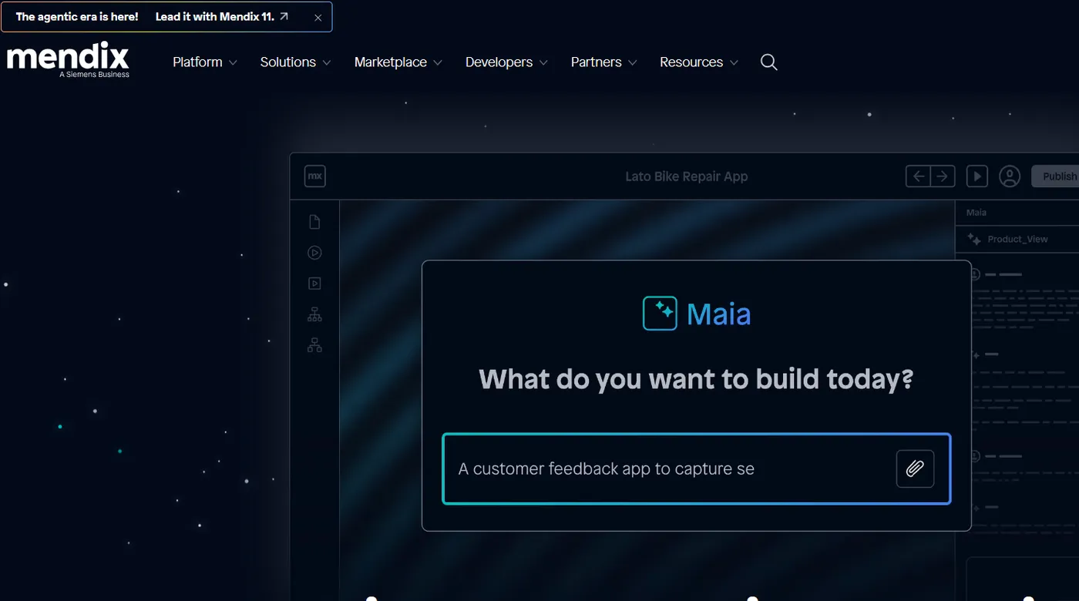
Task: Expand the Platform dropdown menu
Action: tap(203, 62)
